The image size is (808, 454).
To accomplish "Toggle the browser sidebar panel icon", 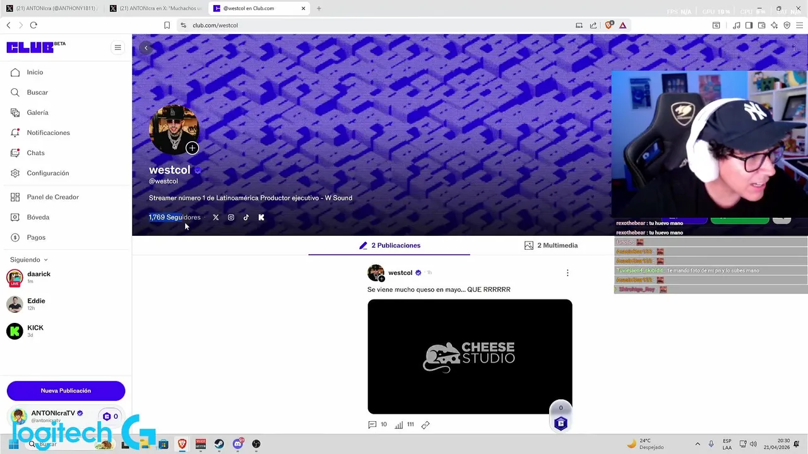I will coord(749,25).
